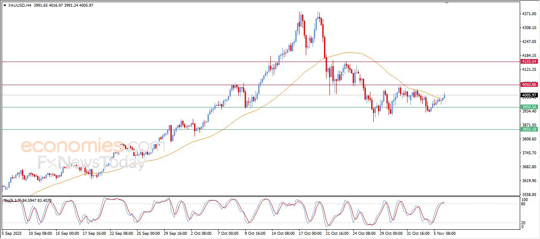The height and width of the screenshot is (239, 540).
Task: Click the triangle icon beside XAUUSD,H4
Action: pyautogui.click(x=5, y=5)
